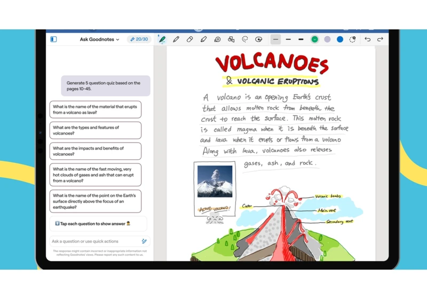427x299 pixels.
Task: Choose the thinnest stroke width
Action: [x=275, y=40]
